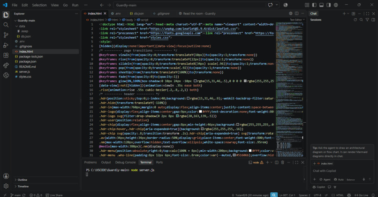Open the Accounts menu icon
The height and width of the screenshot is (197, 378).
(x=6, y=176)
